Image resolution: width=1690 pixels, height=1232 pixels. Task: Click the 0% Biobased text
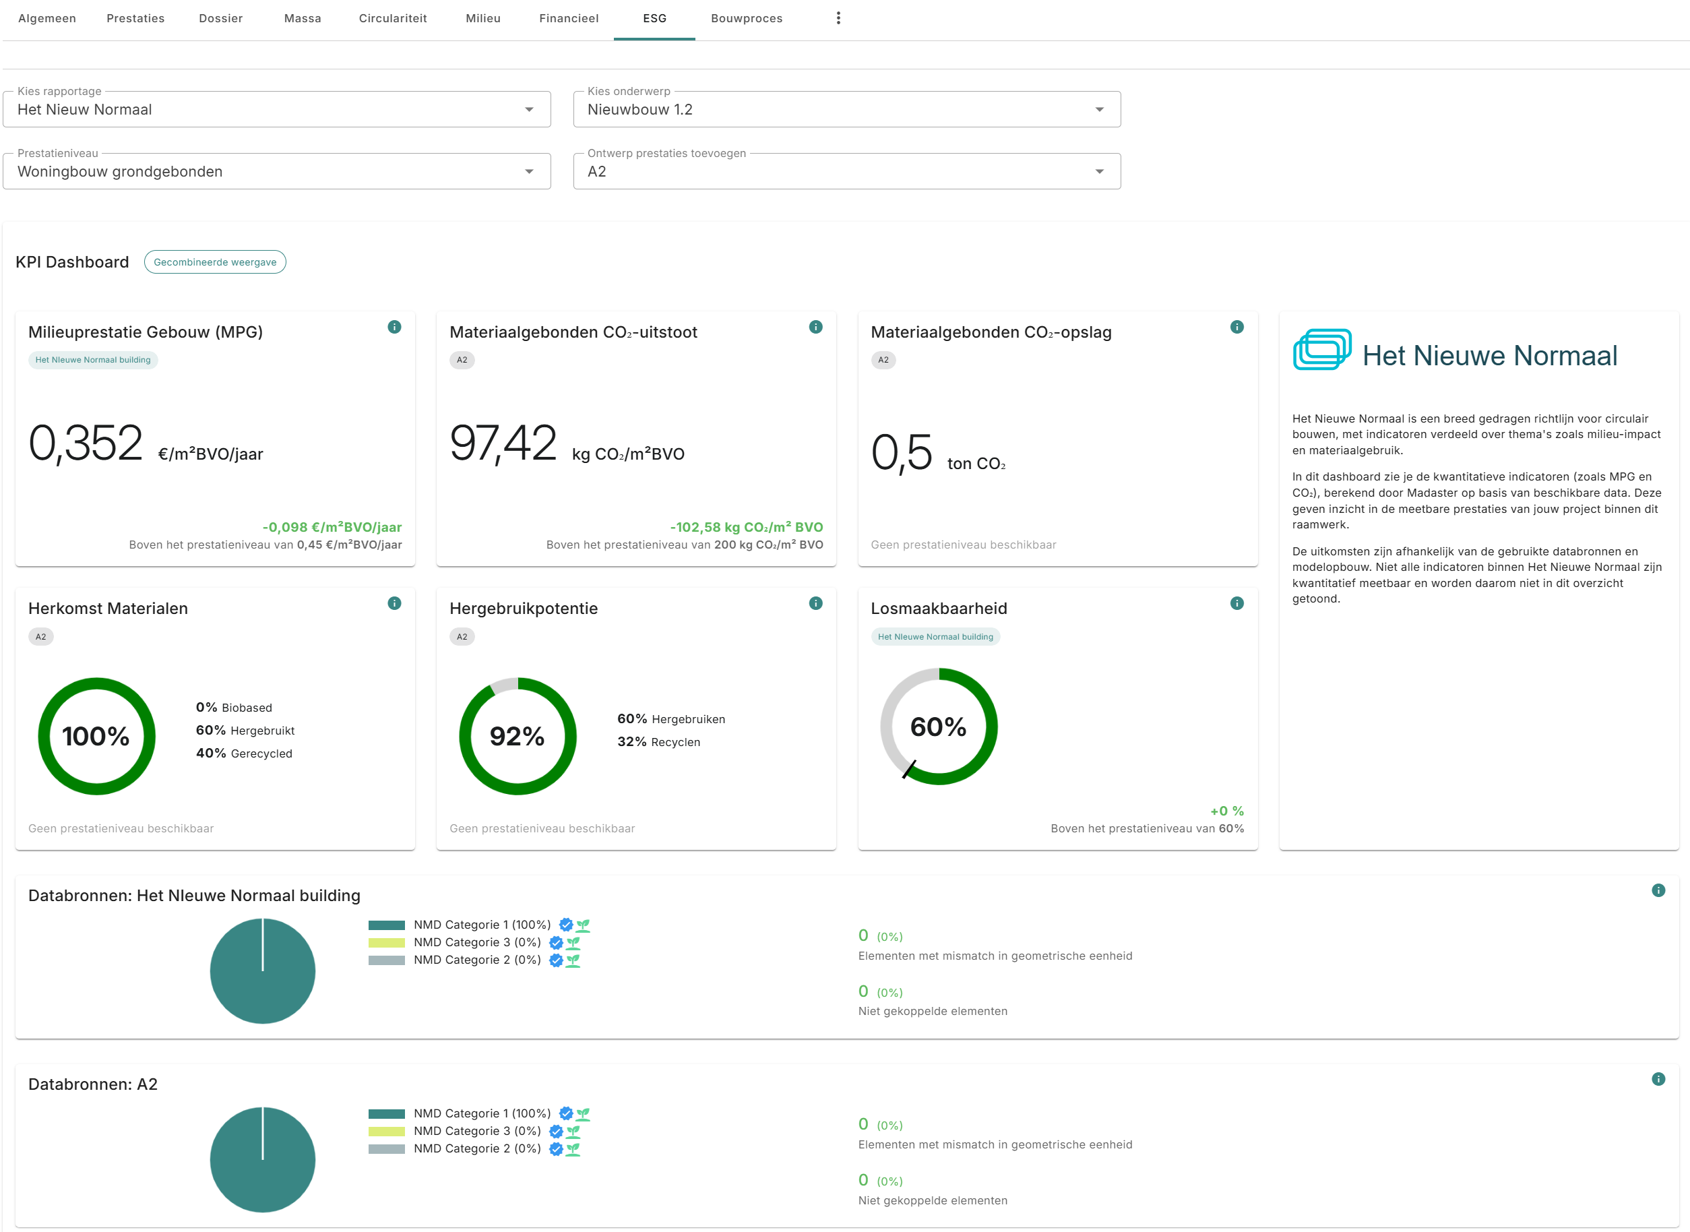pos(234,708)
